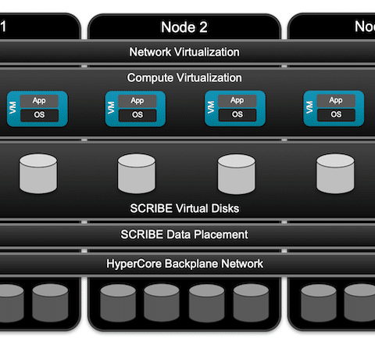Click the first physical disk in Node 2
The height and width of the screenshot is (342, 375).
[118, 303]
